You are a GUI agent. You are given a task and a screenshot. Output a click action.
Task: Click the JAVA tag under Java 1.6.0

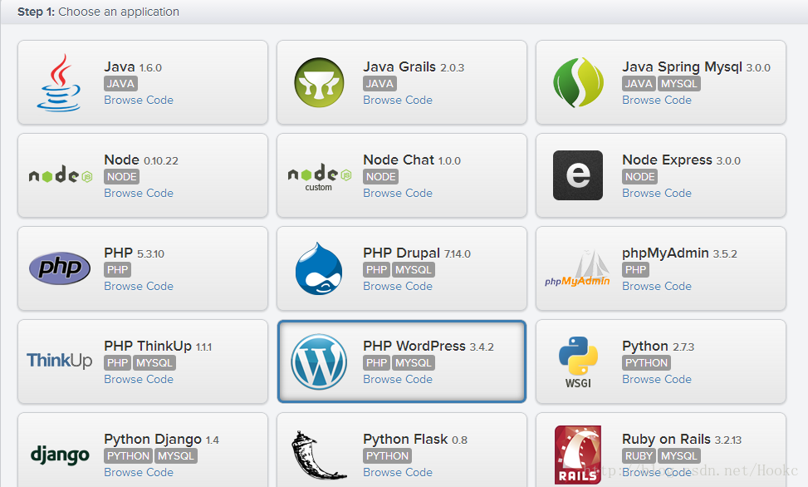click(120, 84)
